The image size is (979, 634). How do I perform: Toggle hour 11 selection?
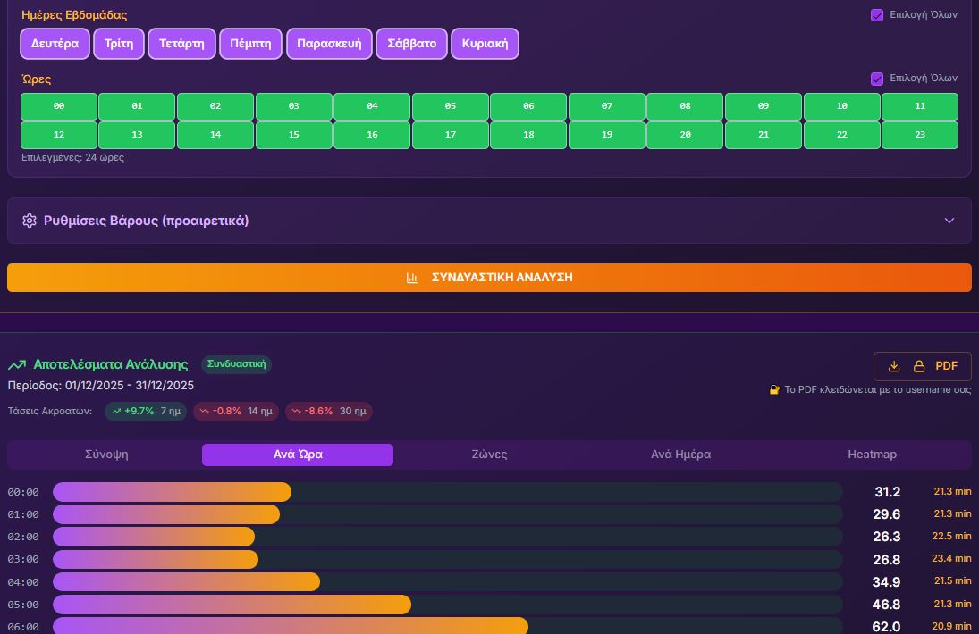click(x=920, y=106)
